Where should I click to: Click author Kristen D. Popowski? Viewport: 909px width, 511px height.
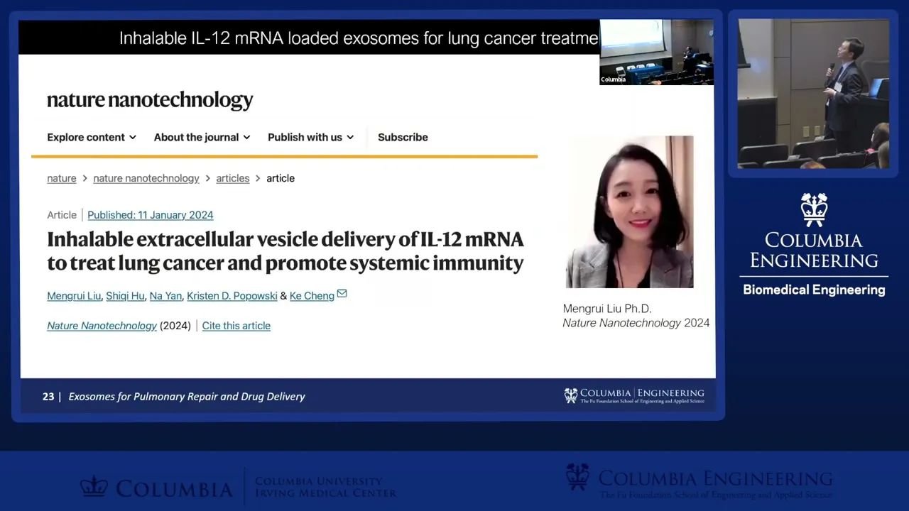[x=232, y=296]
